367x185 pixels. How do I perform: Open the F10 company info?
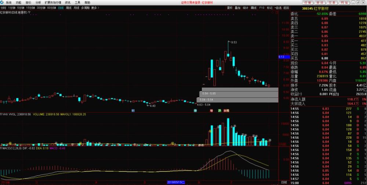tap(262, 8)
